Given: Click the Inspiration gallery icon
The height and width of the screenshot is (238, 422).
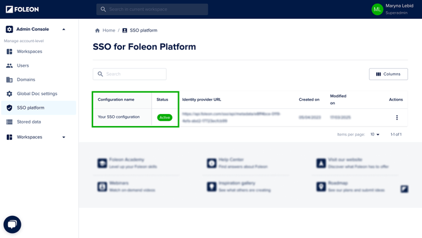Looking at the screenshot, I should [x=212, y=186].
